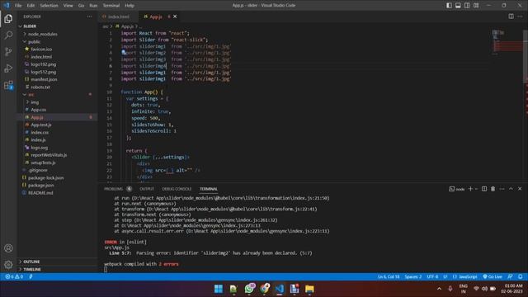Click LF end of line sequence
The height and width of the screenshot is (297, 528).
click(445, 277)
